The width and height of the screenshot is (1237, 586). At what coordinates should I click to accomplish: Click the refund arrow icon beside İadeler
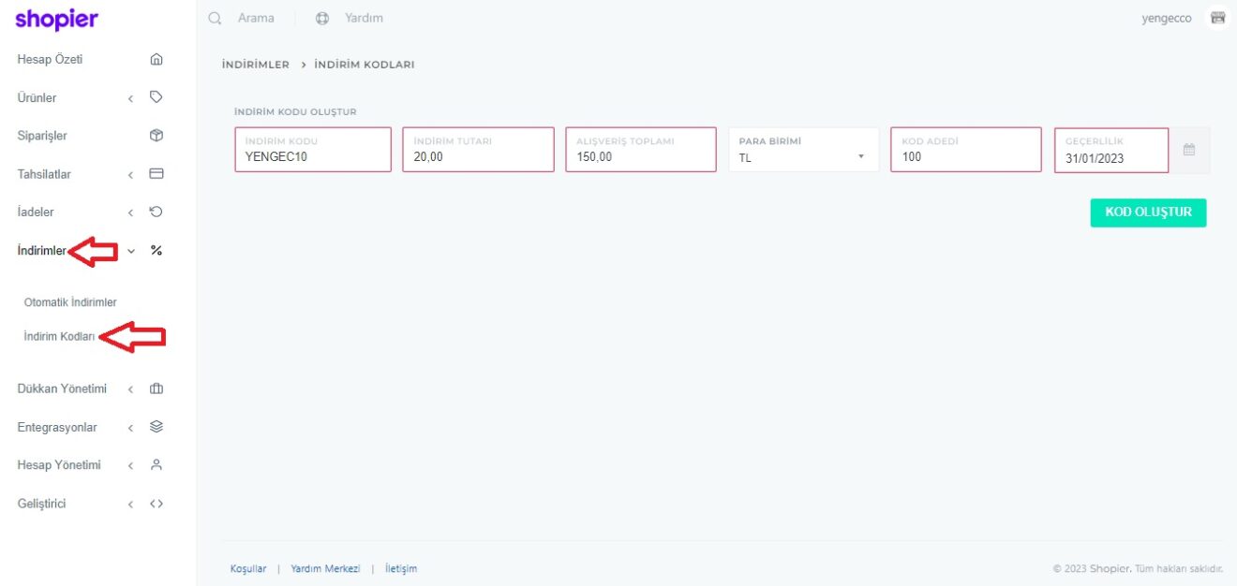[156, 212]
